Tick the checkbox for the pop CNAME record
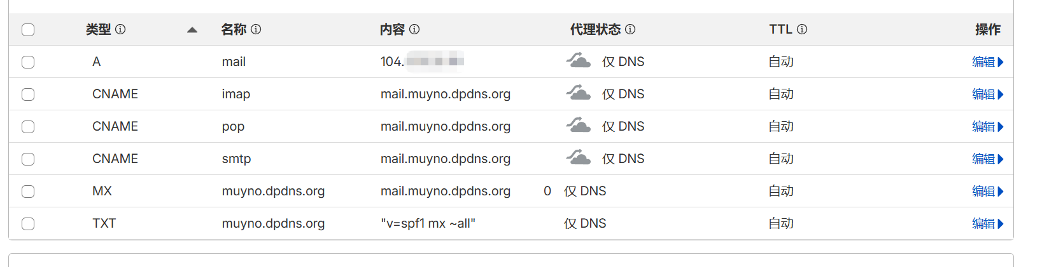The width and height of the screenshot is (1063, 267). pos(28,127)
